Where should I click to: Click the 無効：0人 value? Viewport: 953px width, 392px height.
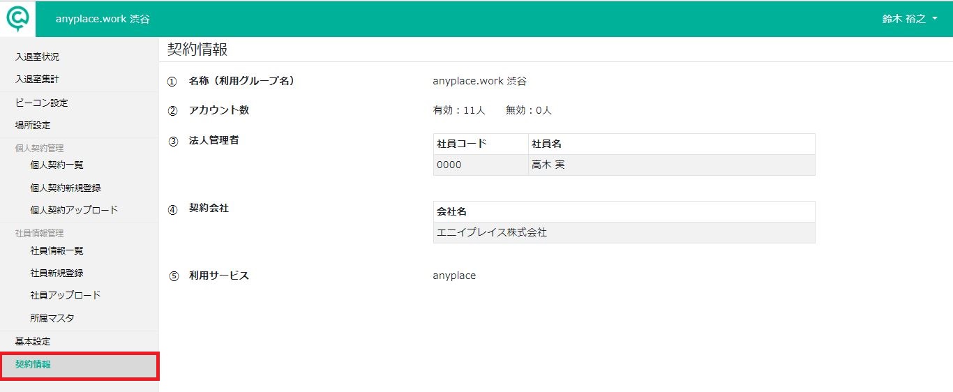coord(529,111)
